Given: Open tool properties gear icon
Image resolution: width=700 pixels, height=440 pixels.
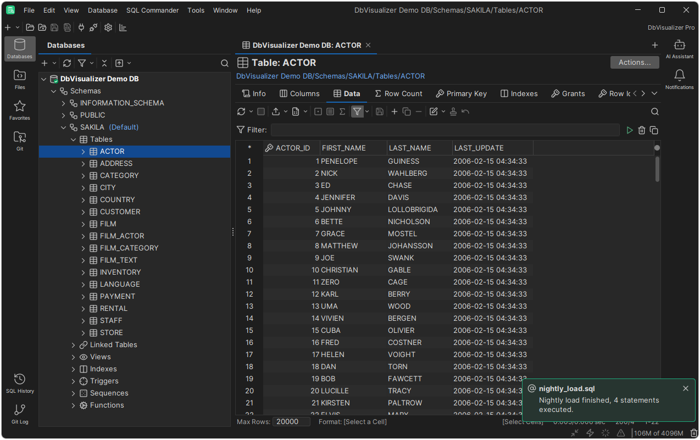Looking at the screenshot, I should tap(108, 27).
